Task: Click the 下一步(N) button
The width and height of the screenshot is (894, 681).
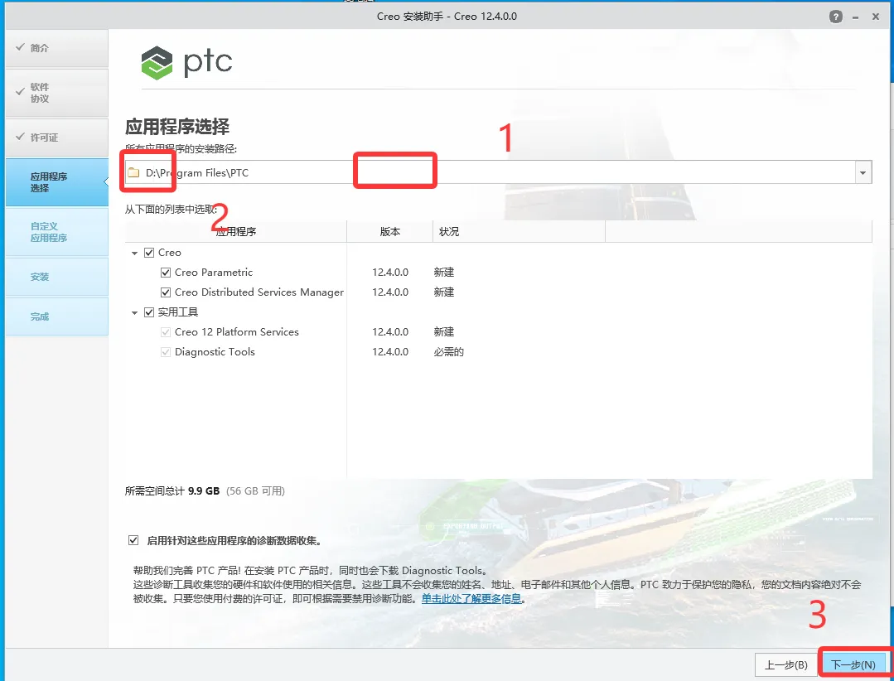Action: 853,664
